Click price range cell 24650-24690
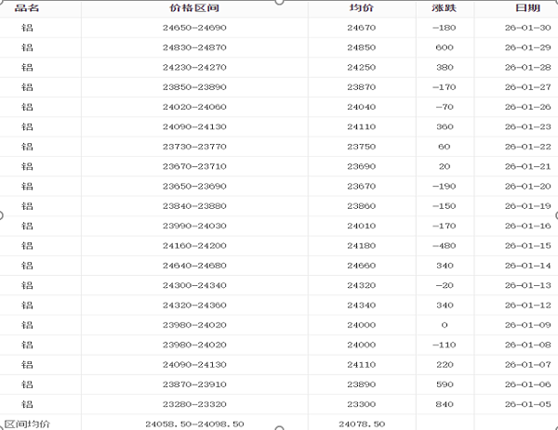Screen dimensions: 558x430 (193, 28)
